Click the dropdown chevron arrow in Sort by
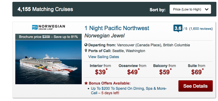Screen dimensions: 218x101 click(x=207, y=9)
